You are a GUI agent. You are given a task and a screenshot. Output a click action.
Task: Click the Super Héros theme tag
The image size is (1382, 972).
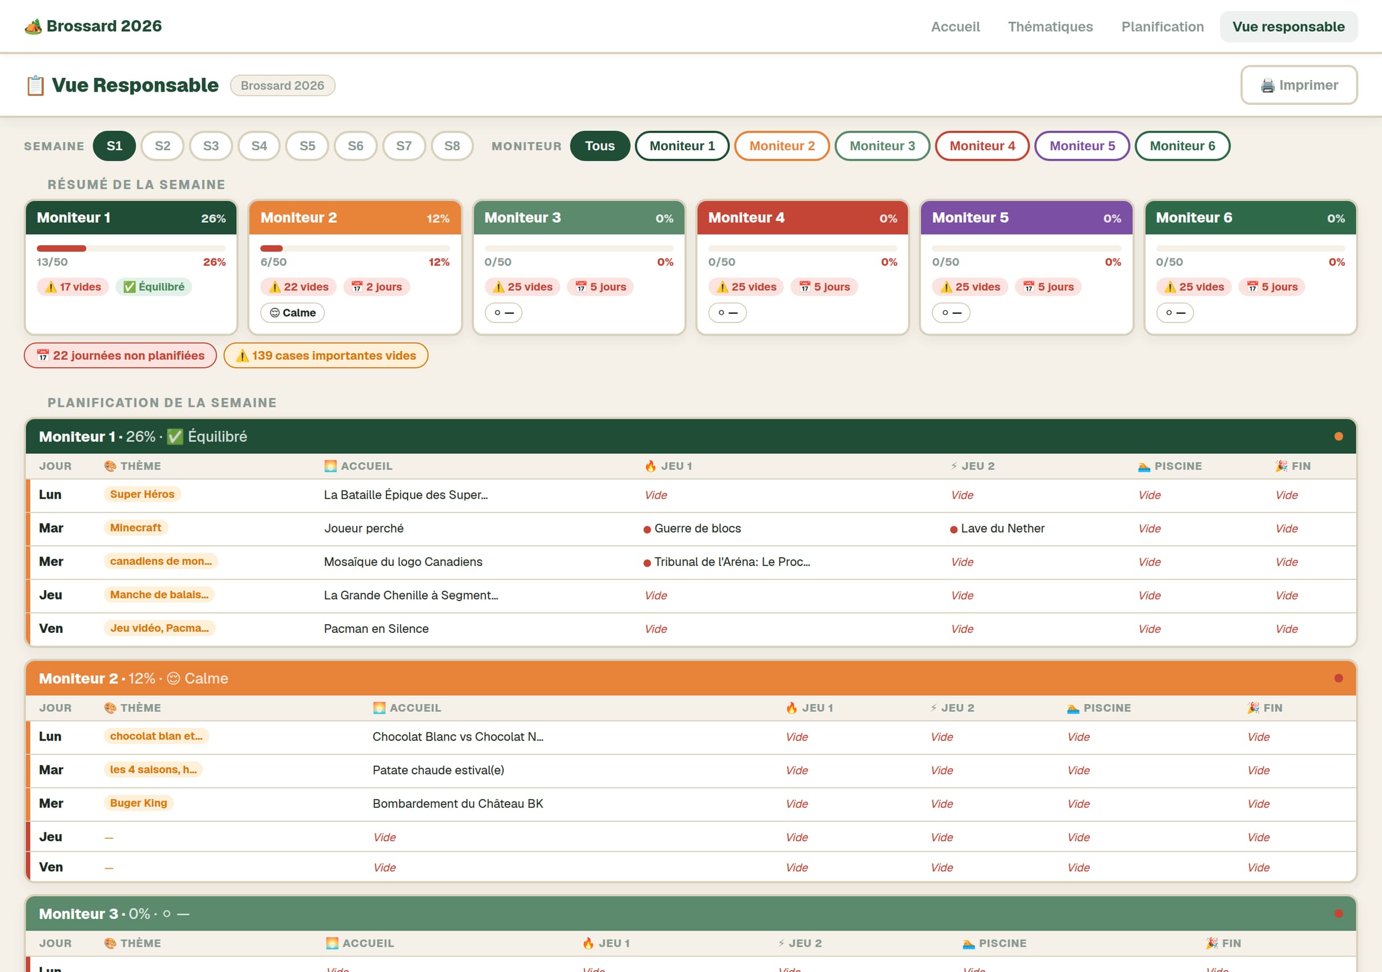click(x=142, y=494)
